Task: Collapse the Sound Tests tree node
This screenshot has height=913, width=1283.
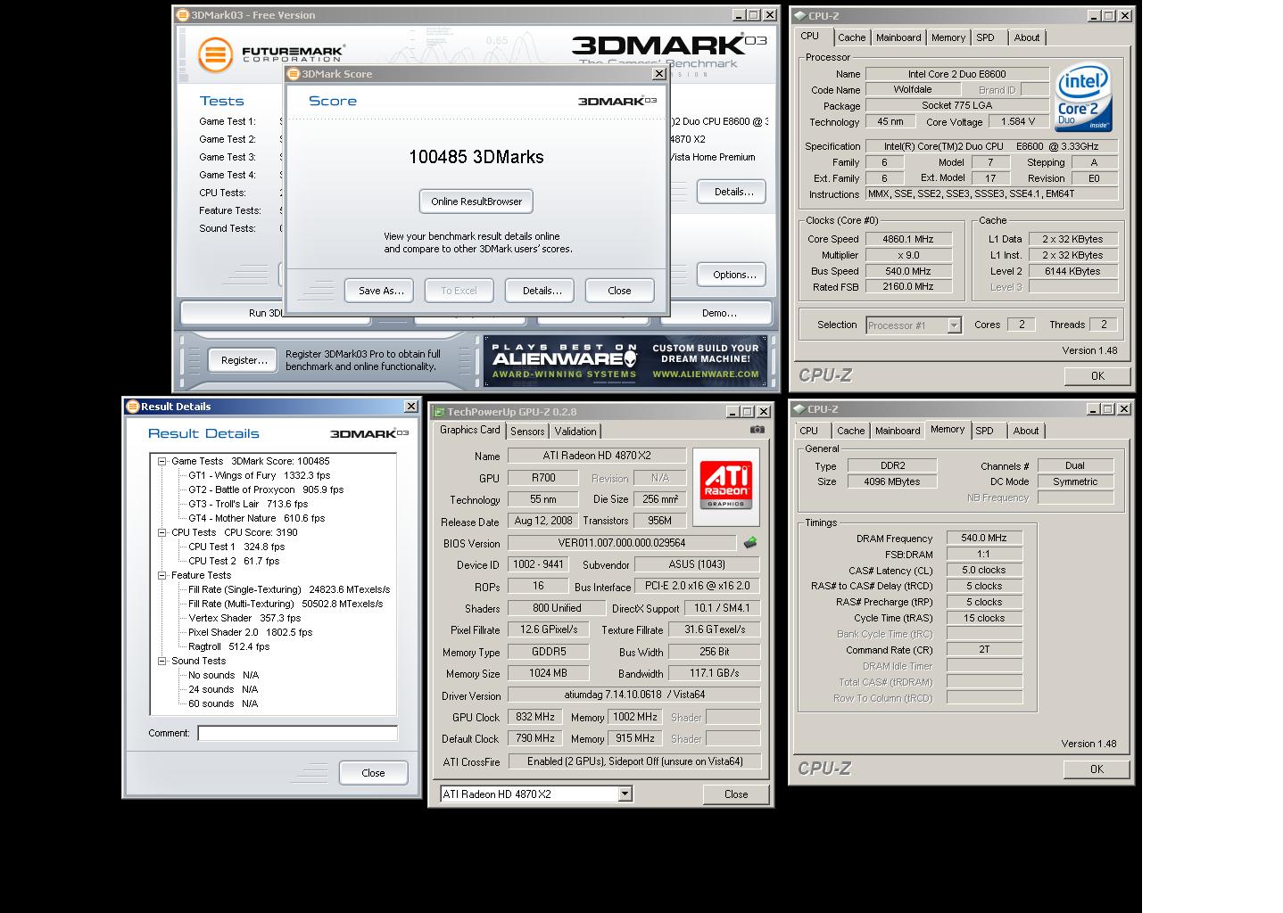Action: (x=162, y=661)
